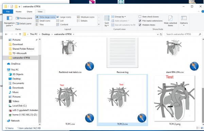The height and width of the screenshot is (131, 204).
Task: Select Large icons layout
Action: [64, 17]
